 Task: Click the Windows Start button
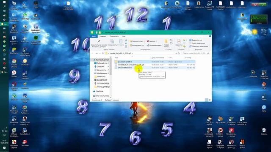[4, 2]
